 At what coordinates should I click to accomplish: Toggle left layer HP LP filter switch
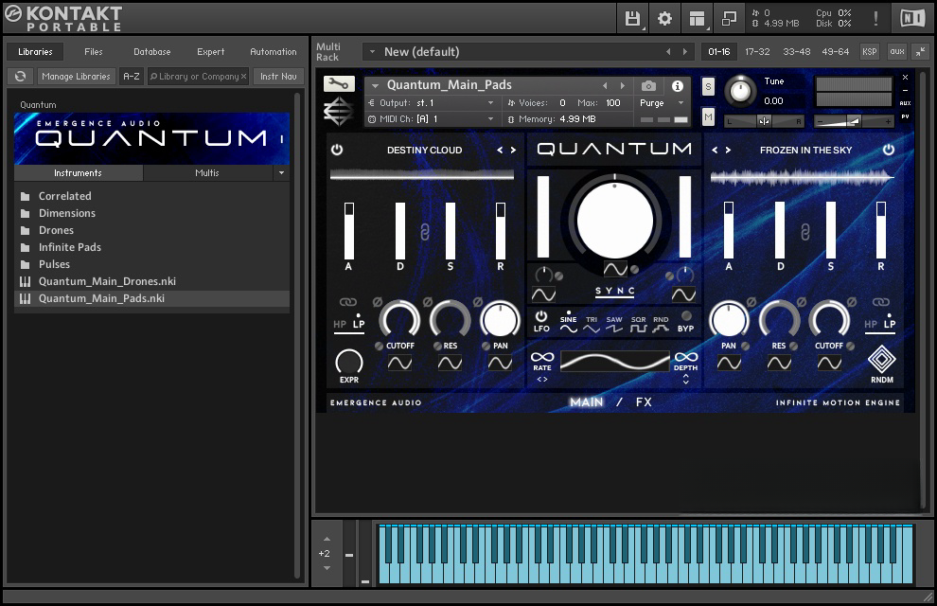[x=349, y=323]
